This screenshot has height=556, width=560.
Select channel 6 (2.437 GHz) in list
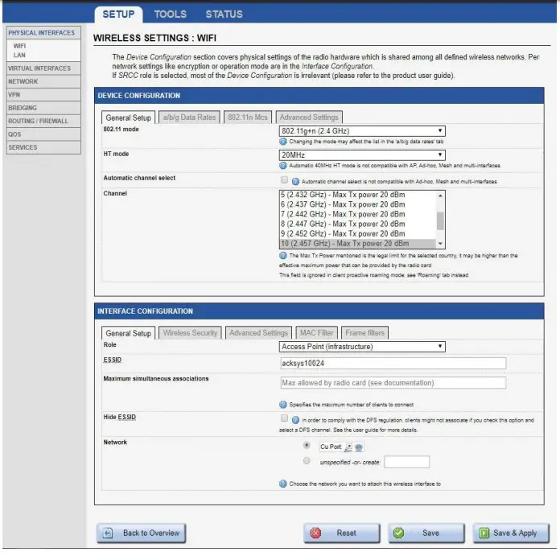(x=357, y=204)
